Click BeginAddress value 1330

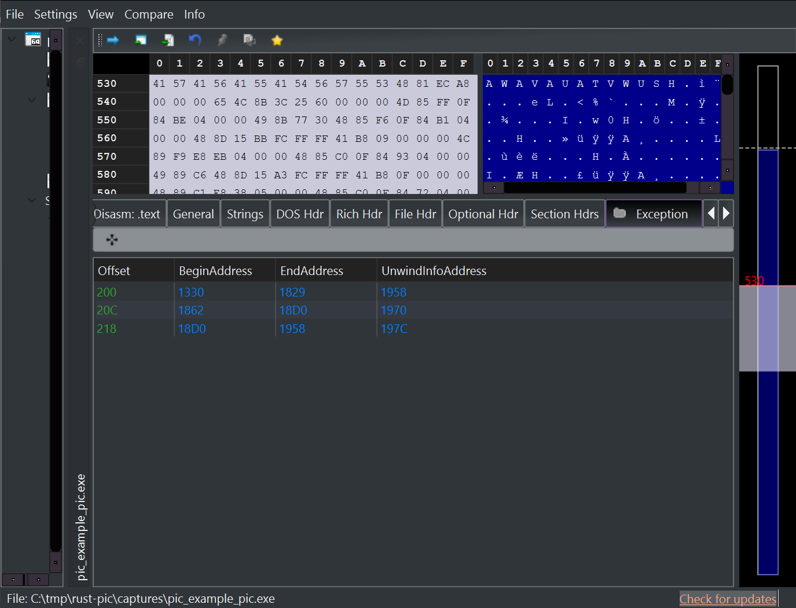(x=191, y=292)
